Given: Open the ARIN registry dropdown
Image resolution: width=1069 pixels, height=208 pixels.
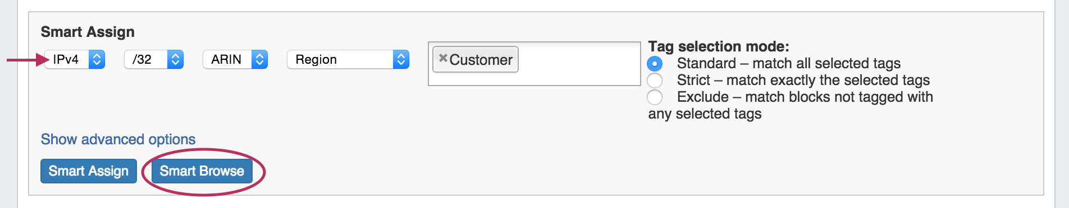Looking at the screenshot, I should (x=235, y=59).
